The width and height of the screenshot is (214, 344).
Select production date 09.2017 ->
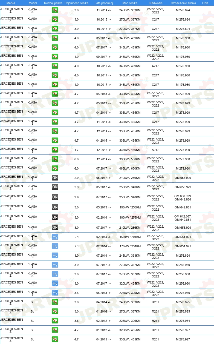coord(104,57)
